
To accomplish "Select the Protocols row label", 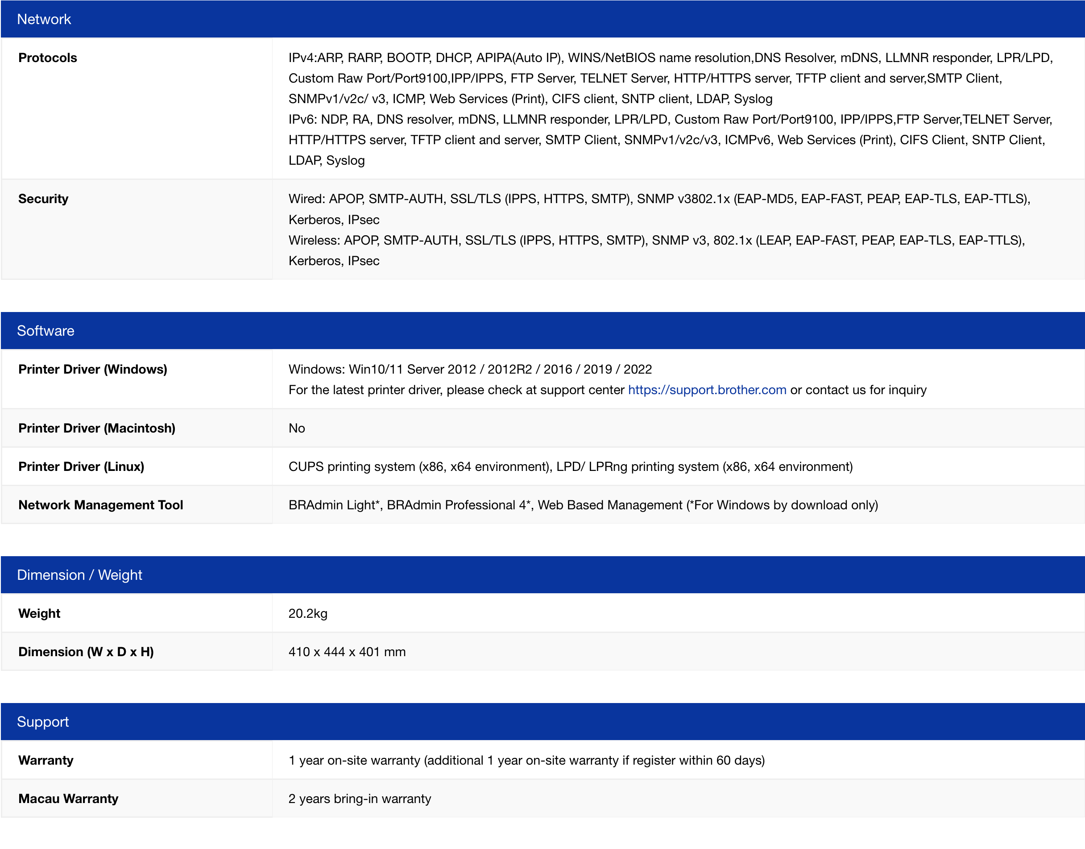I will click(48, 58).
